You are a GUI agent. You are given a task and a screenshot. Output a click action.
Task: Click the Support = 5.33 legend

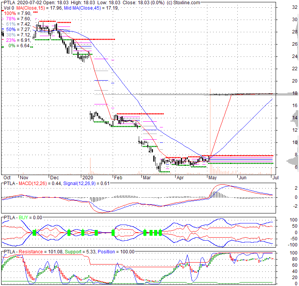click(x=80, y=252)
